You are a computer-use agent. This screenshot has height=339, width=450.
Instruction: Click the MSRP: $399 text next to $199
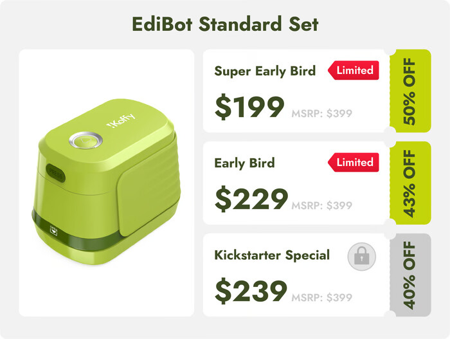[322, 113]
